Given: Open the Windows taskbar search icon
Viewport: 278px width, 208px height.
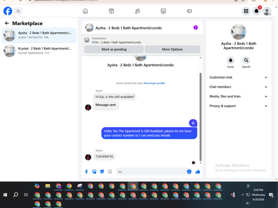Looking at the screenshot, I should (x=16, y=195).
